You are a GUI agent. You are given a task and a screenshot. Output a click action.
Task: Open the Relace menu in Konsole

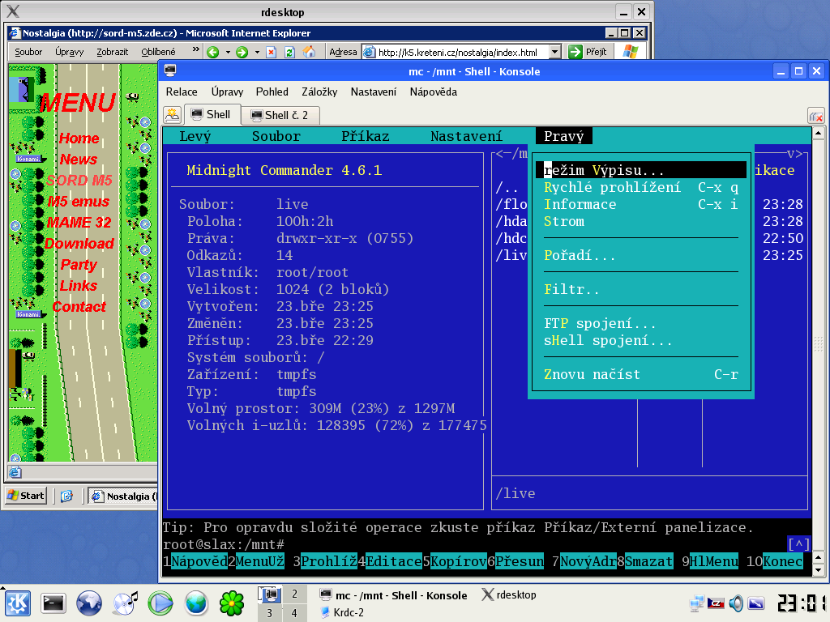(x=182, y=92)
